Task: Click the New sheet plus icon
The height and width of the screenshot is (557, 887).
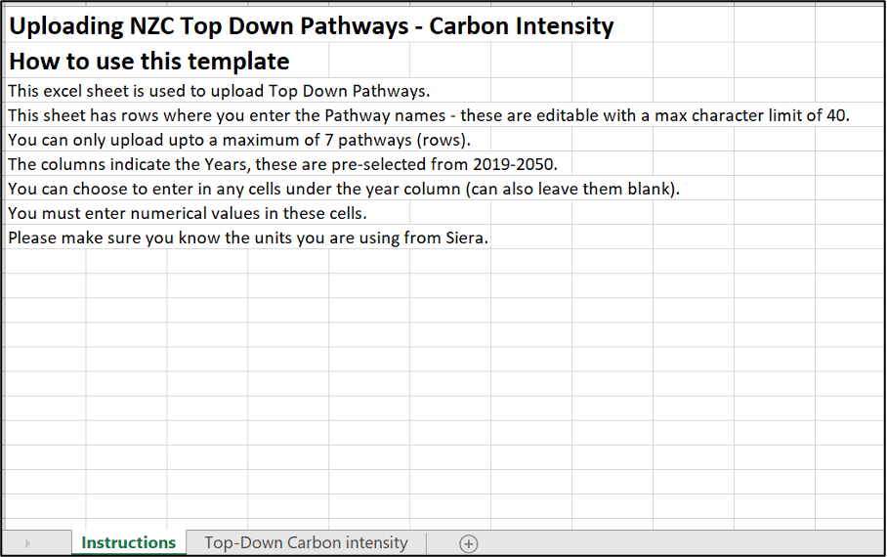Action: coord(468,543)
